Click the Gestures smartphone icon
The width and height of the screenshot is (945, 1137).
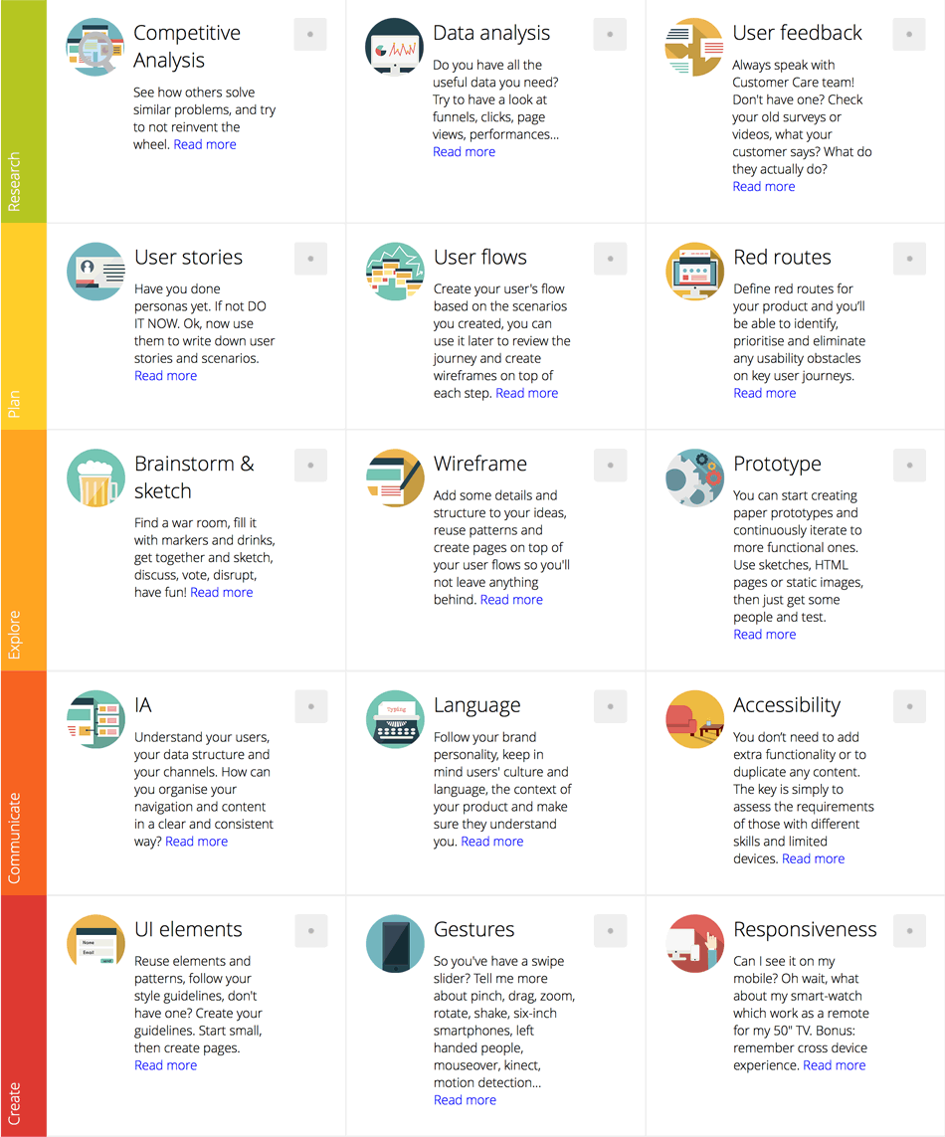pyautogui.click(x=395, y=943)
